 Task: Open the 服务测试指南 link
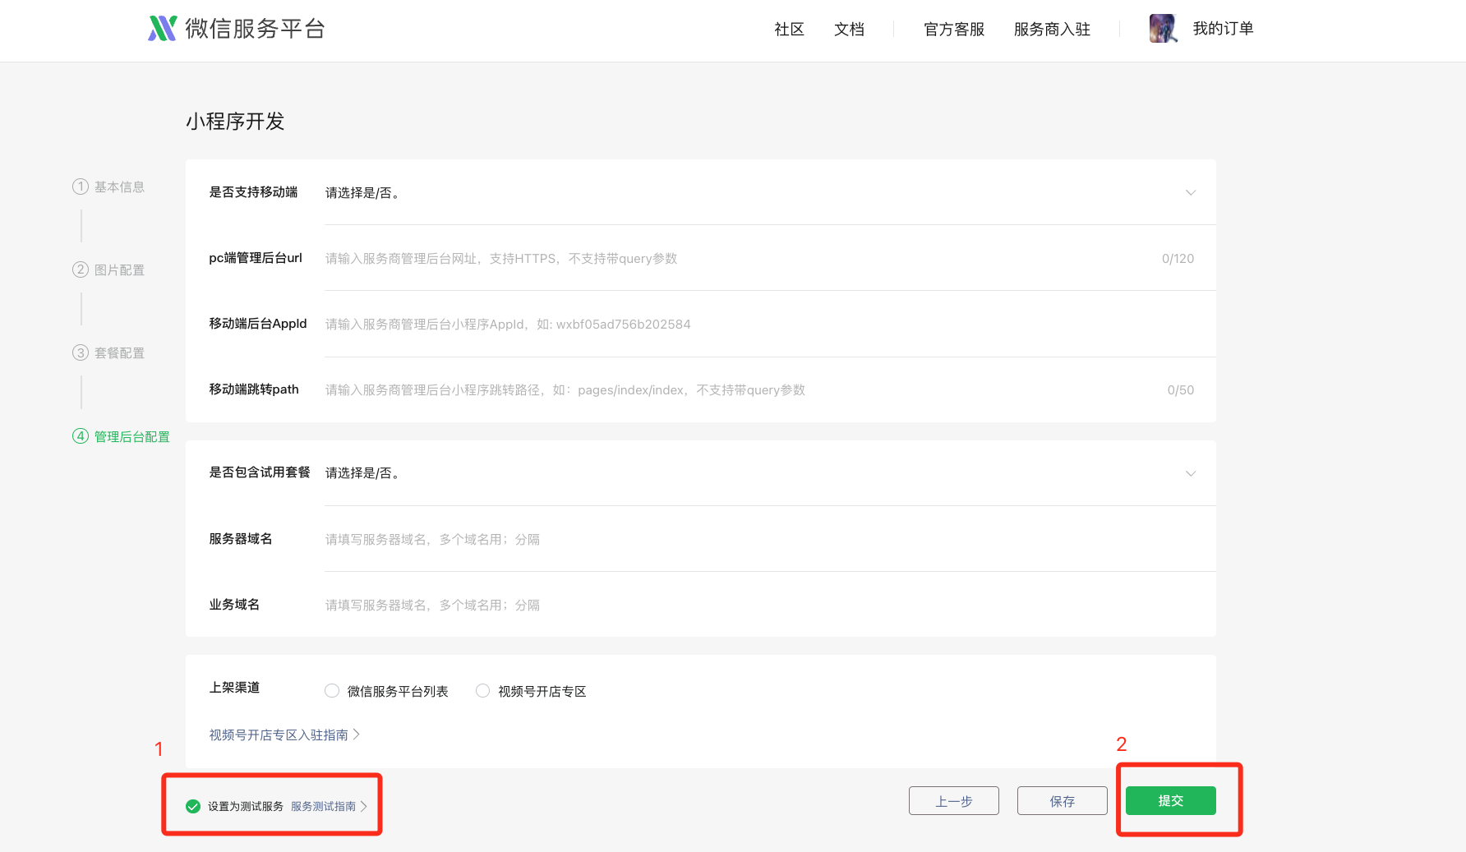click(x=324, y=806)
